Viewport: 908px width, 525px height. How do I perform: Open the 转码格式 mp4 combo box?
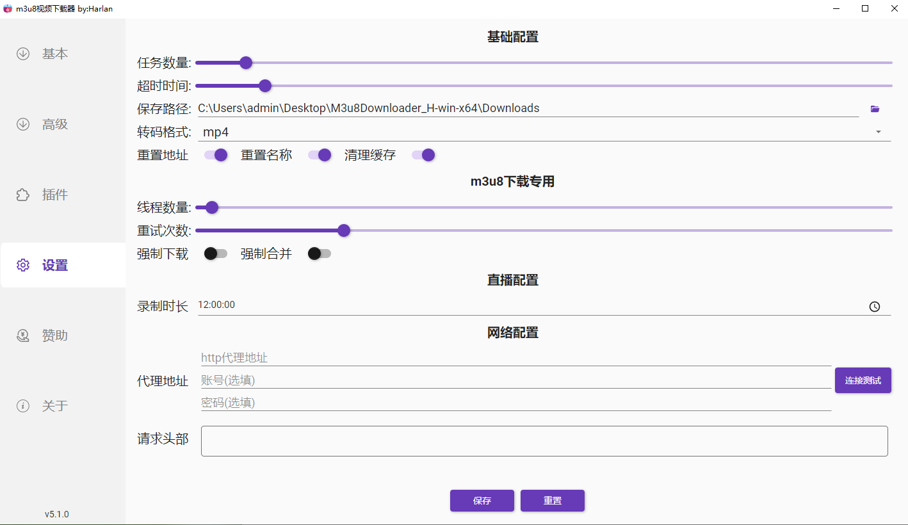tap(544, 132)
